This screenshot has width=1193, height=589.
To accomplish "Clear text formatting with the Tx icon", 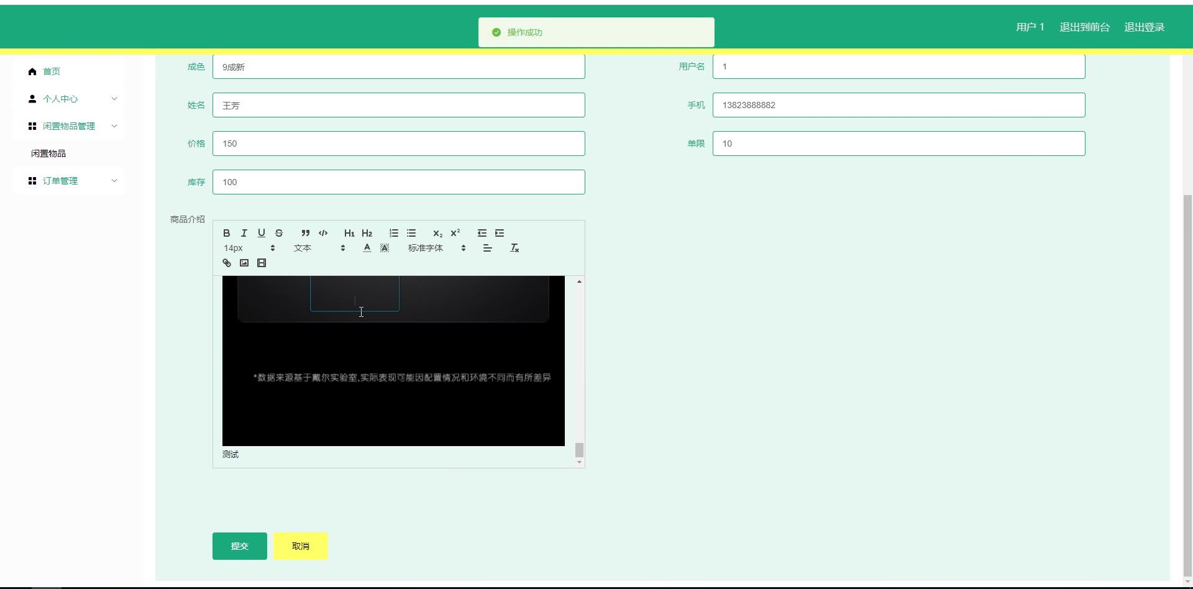I will 514,248.
